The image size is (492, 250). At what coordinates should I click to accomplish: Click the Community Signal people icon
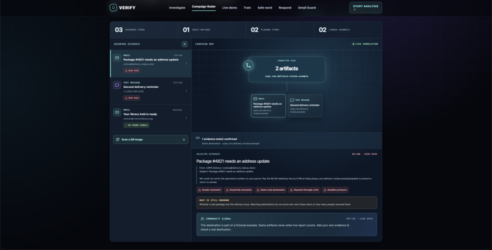pos(203,219)
